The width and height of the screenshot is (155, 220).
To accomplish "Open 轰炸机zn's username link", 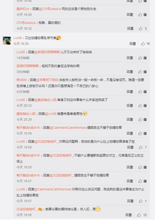I will (23, 9).
